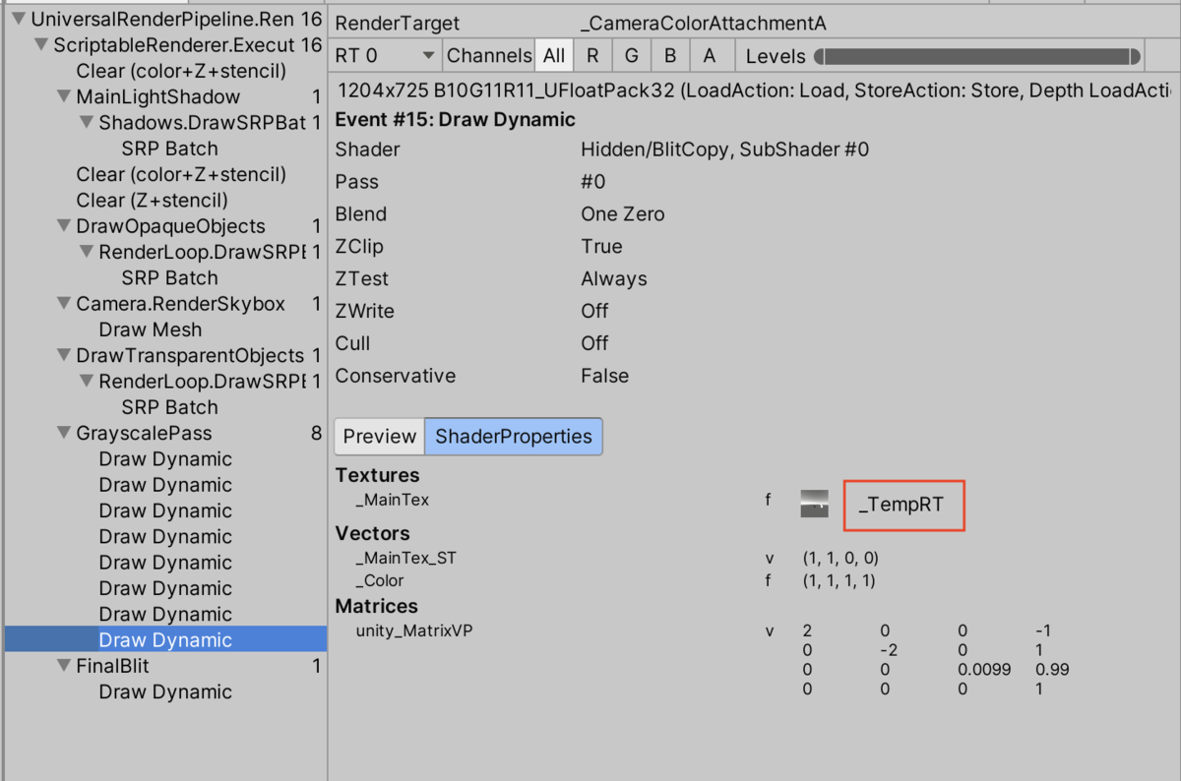Show only the A channel
The height and width of the screenshot is (781, 1181).
[x=710, y=56]
